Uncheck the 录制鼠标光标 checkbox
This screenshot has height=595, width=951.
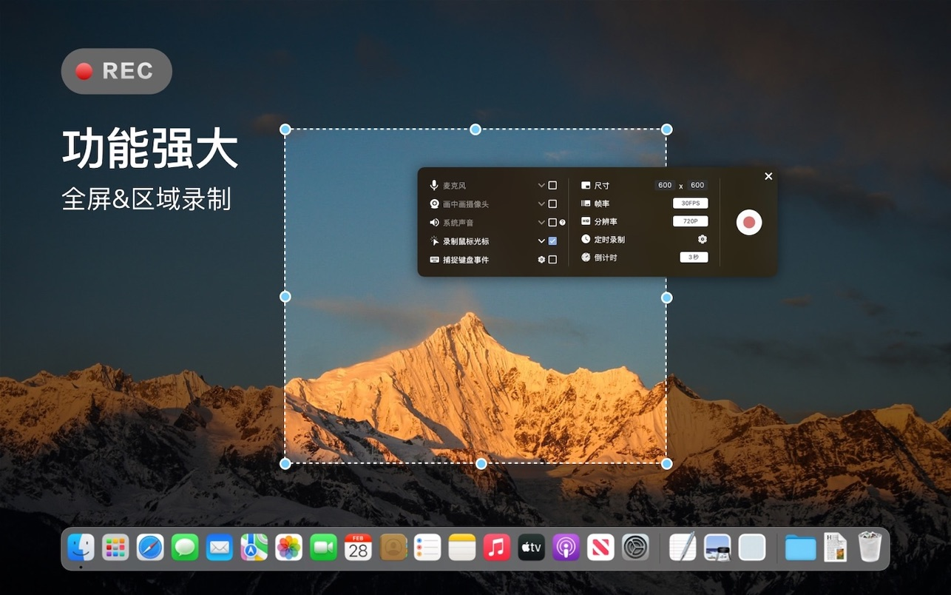click(551, 241)
